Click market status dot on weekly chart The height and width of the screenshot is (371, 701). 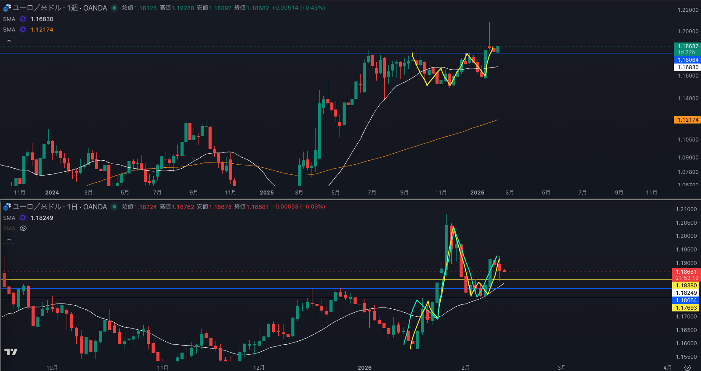114,8
